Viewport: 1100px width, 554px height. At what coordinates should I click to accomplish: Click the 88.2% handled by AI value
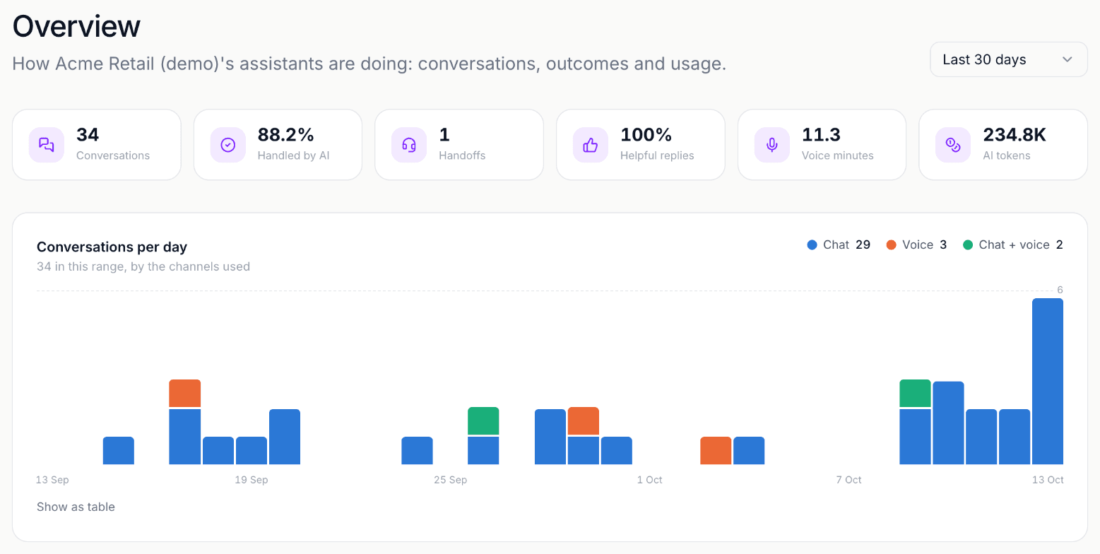coord(286,134)
